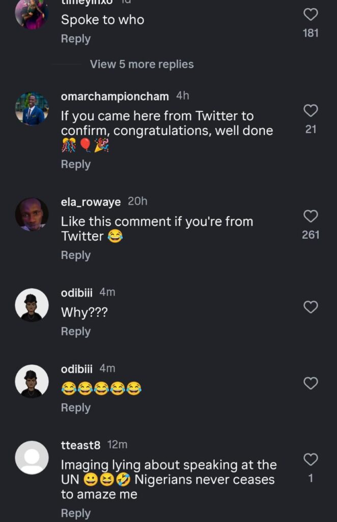
Task: Like tteast8's comment about the UN
Action: coord(311,460)
